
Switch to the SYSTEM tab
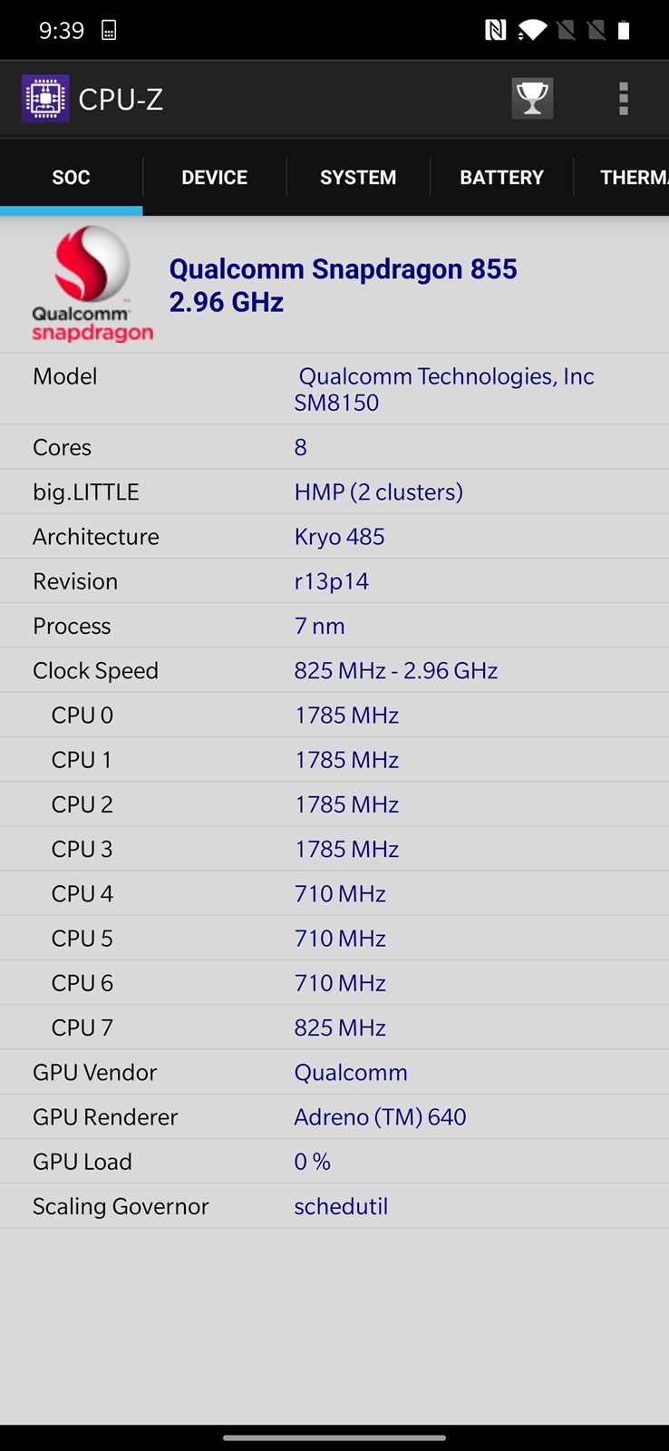click(358, 178)
